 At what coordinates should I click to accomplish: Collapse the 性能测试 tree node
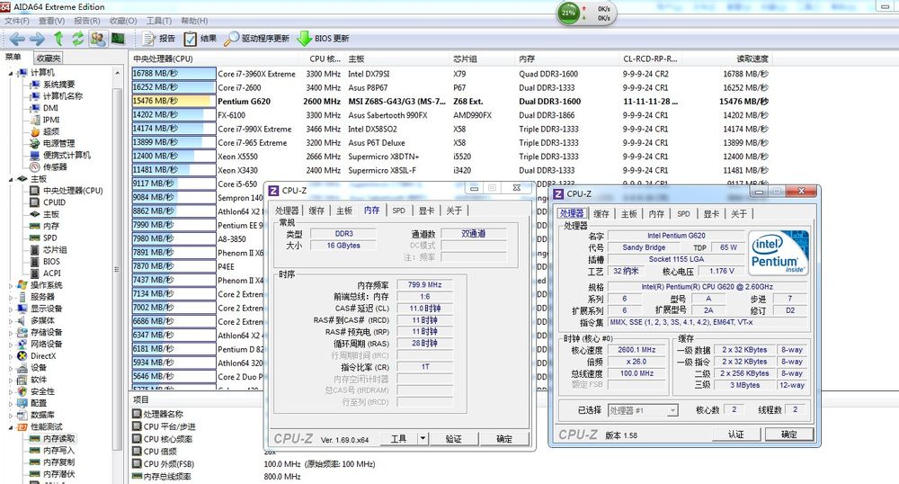tap(10, 427)
